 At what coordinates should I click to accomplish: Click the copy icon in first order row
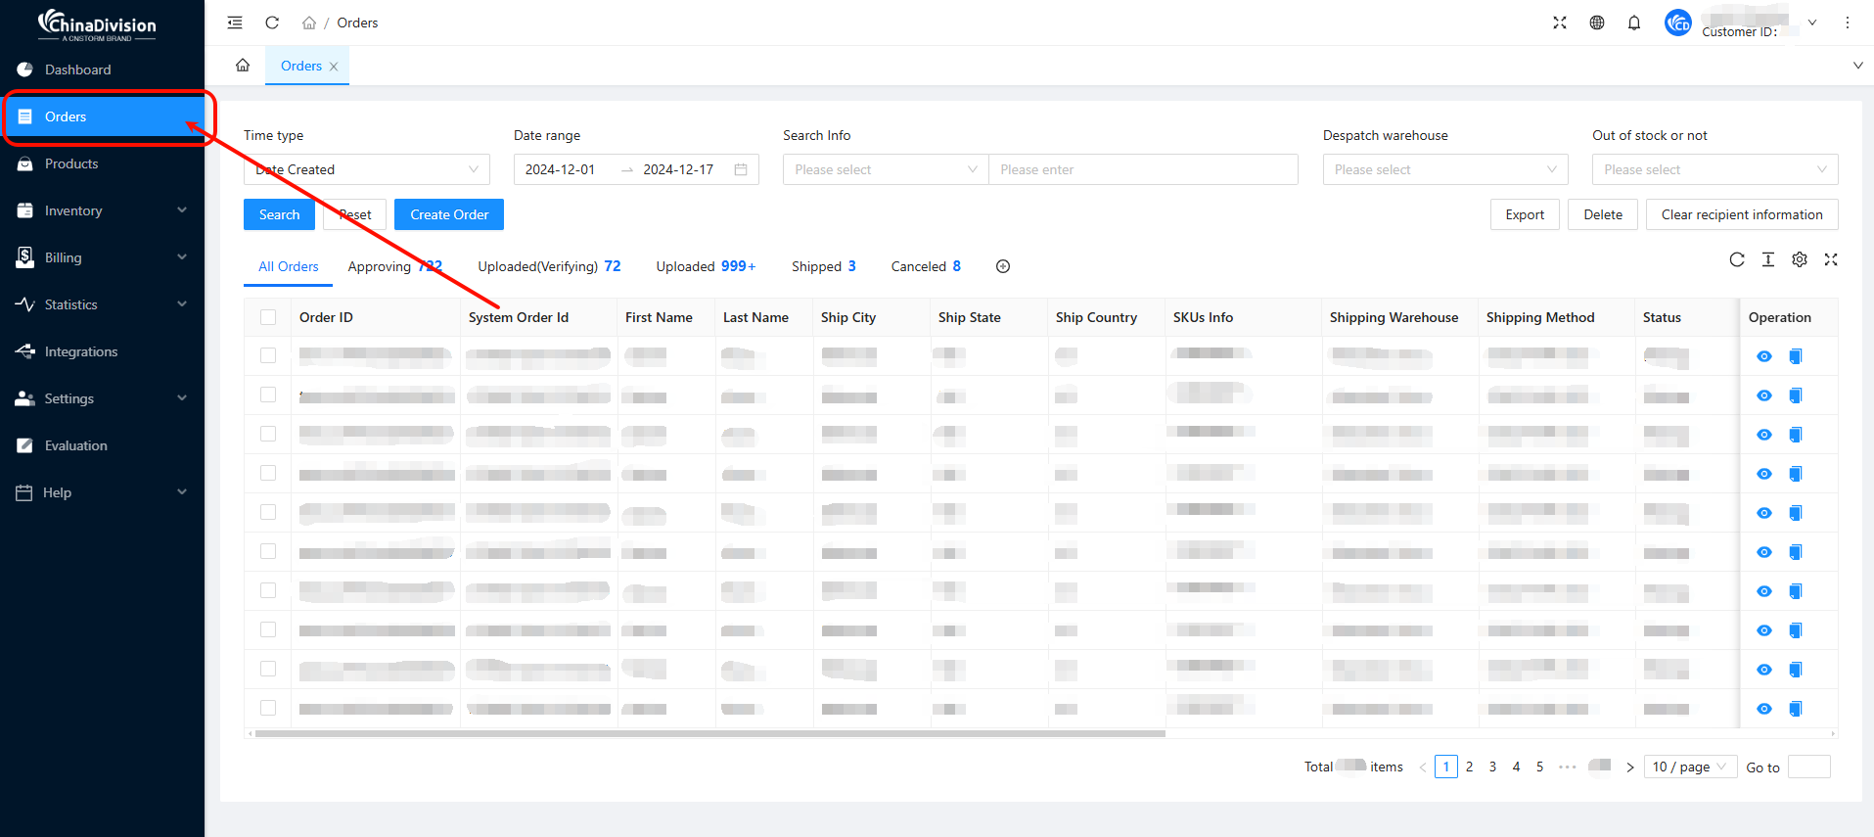click(1796, 356)
